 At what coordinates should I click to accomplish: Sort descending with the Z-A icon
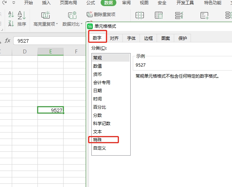(x=11, y=24)
